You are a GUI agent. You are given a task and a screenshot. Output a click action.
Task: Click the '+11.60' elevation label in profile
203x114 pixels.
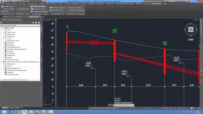88,63
